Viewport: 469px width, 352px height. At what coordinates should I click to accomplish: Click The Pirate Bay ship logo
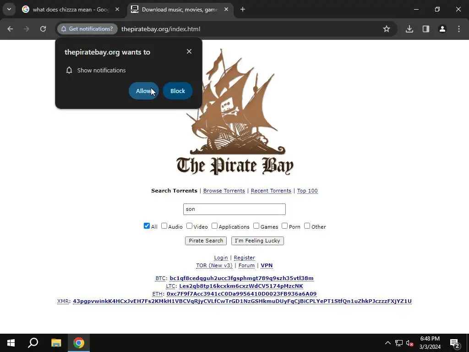coord(235,112)
